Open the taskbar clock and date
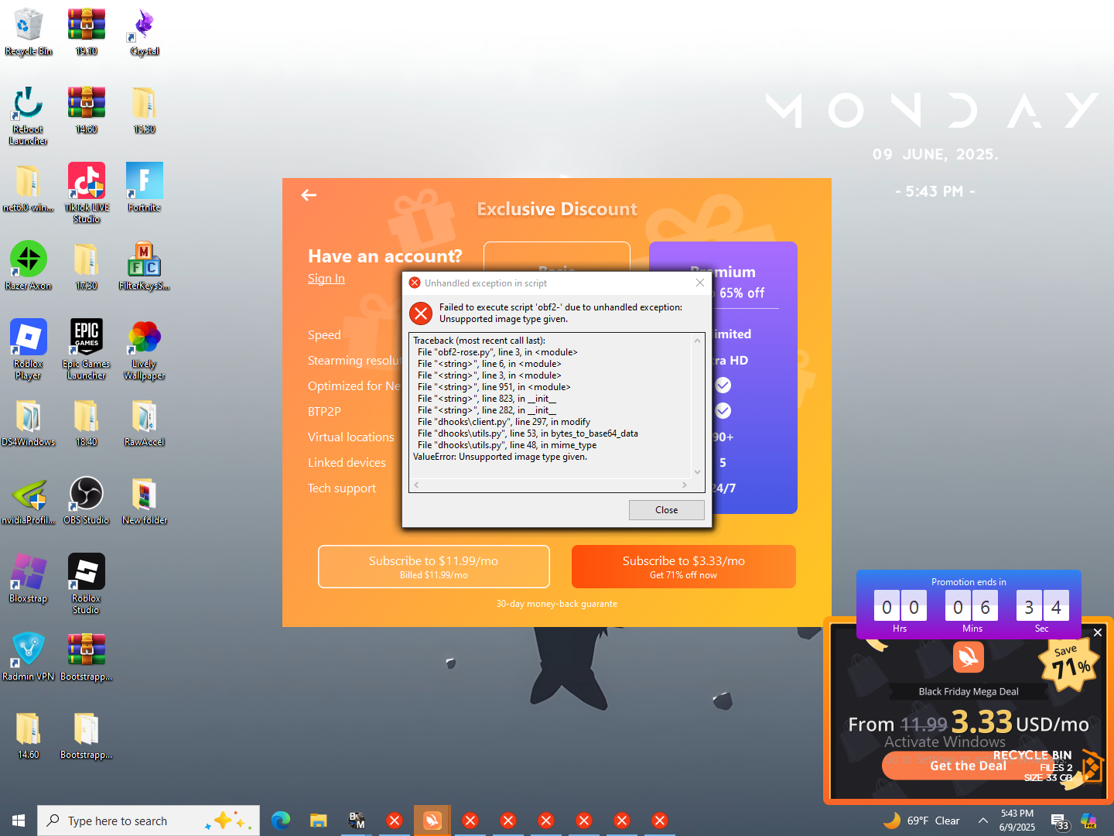The image size is (1114, 836). pyautogui.click(x=1017, y=821)
